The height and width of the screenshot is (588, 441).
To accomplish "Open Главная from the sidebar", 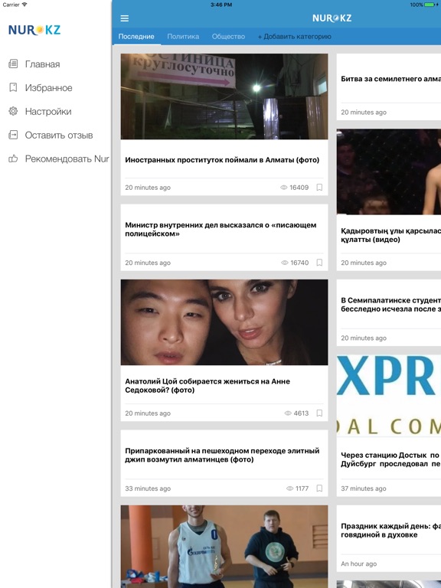I will [x=34, y=64].
